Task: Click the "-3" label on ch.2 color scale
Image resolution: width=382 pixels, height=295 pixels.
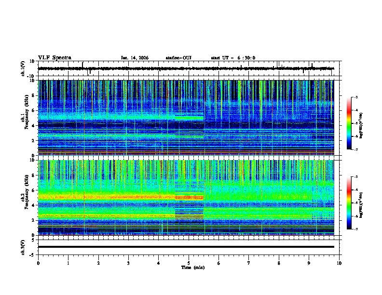Action: coord(355,177)
